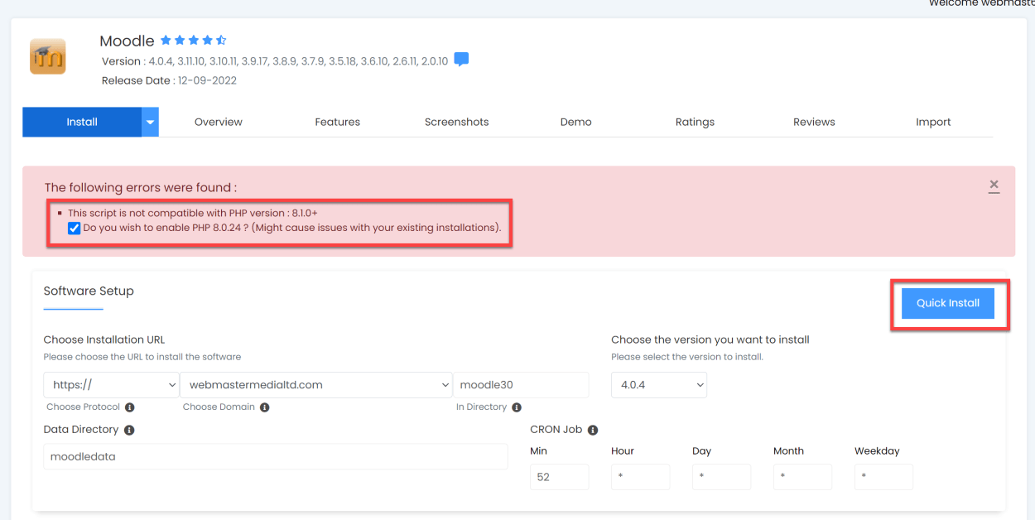
Task: Click the CRON Min field showing 52
Action: pyautogui.click(x=560, y=477)
